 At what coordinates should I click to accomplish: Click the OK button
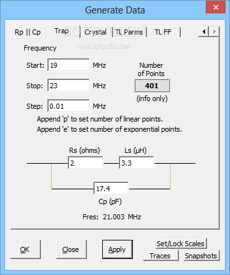(26, 249)
